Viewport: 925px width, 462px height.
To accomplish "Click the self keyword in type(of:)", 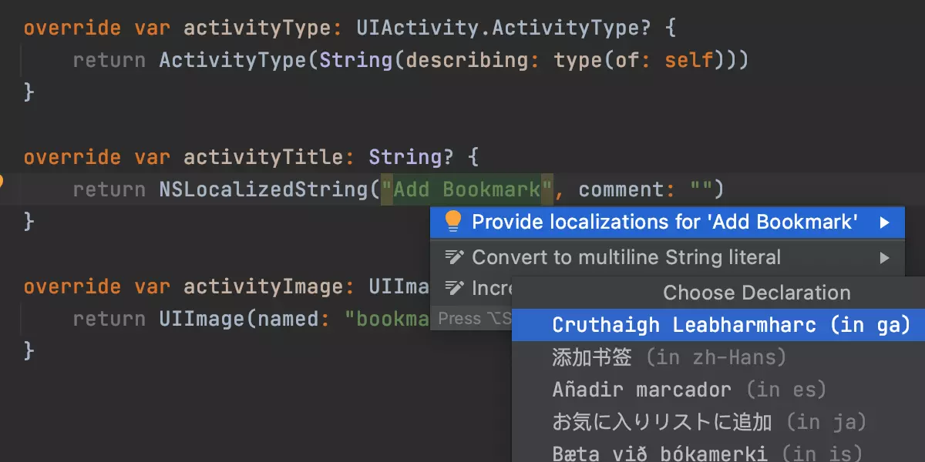I will (688, 60).
